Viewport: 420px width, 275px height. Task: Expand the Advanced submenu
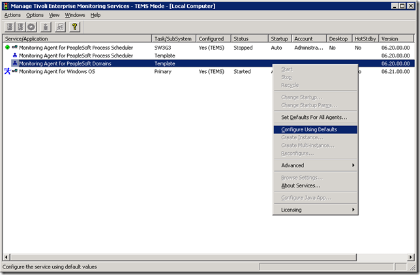316,165
